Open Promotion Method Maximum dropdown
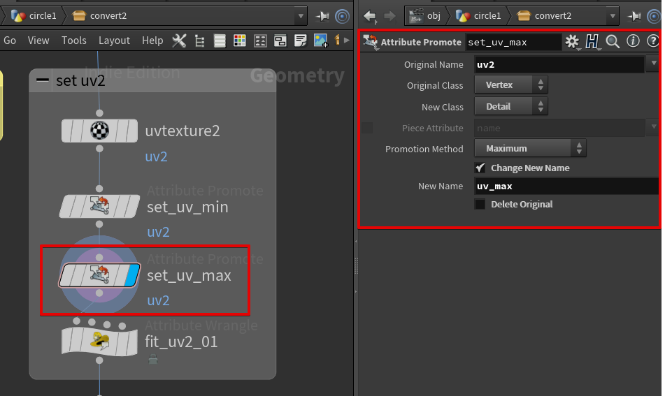 [530, 148]
